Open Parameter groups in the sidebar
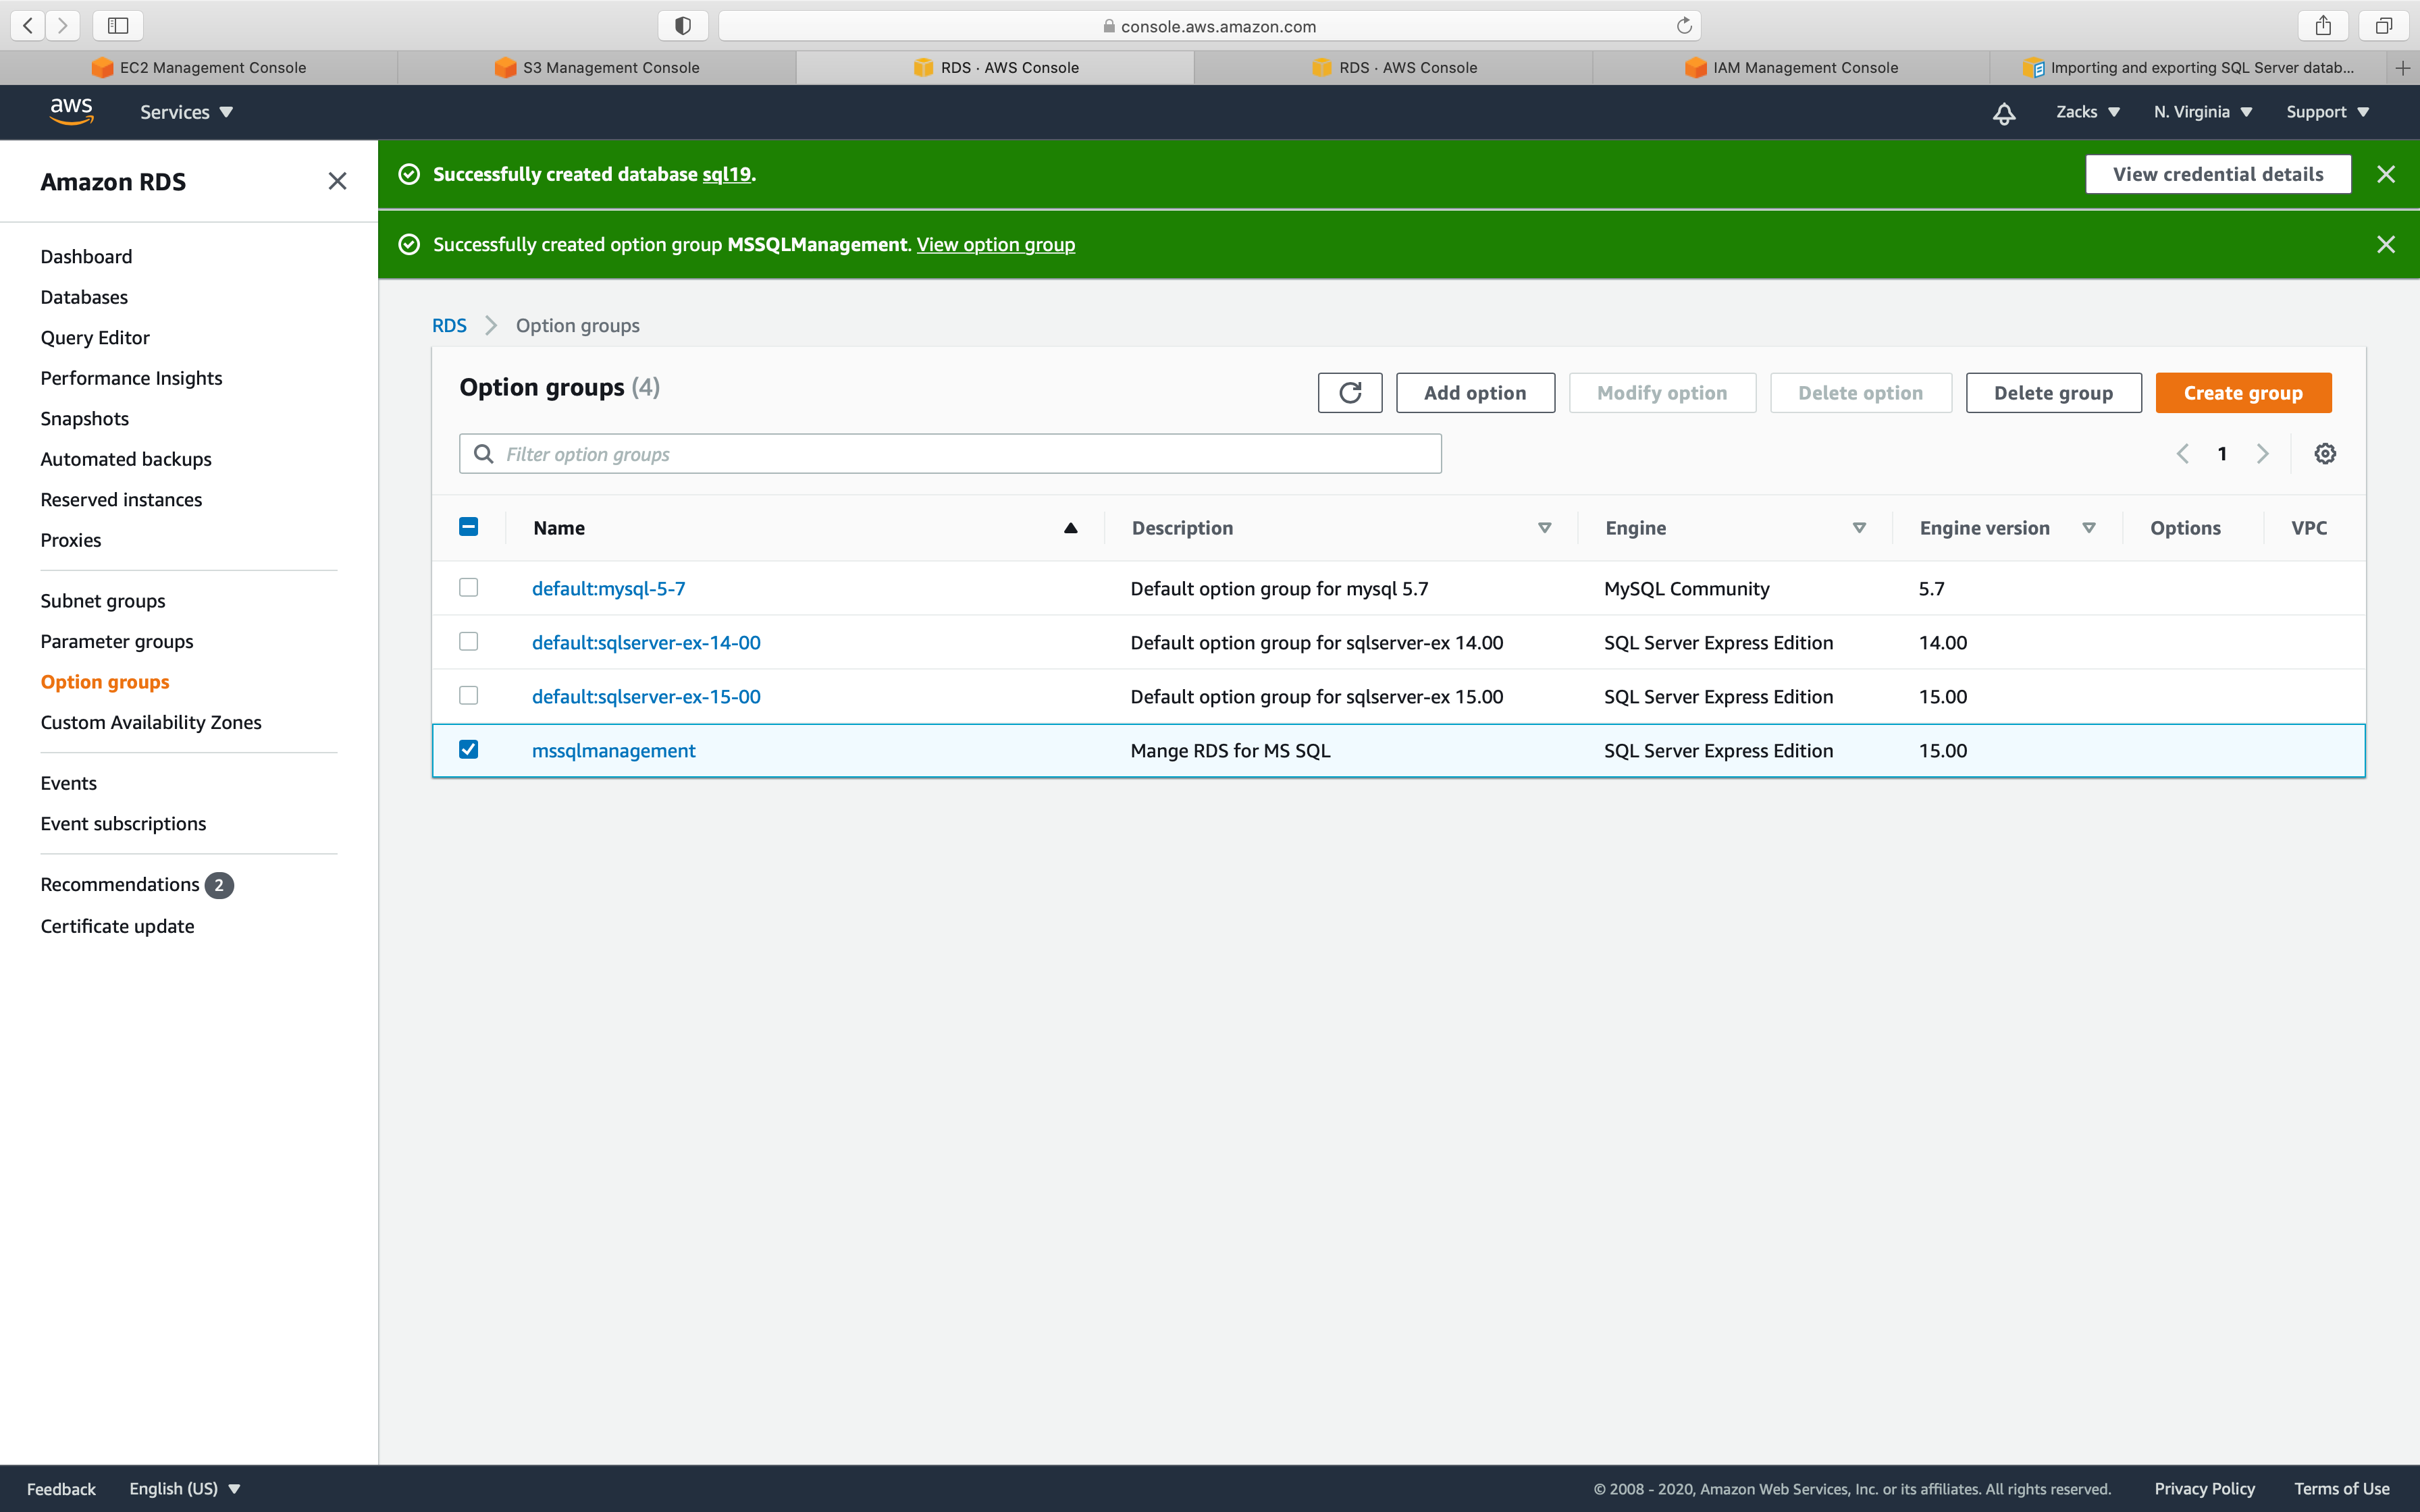The height and width of the screenshot is (1512, 2420). (x=117, y=642)
